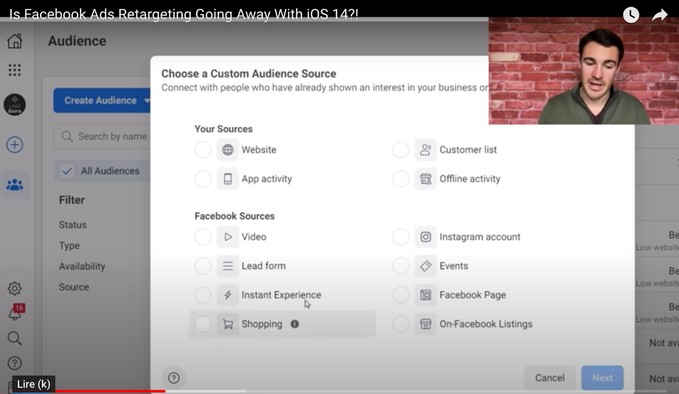Click the App activity phone icon
This screenshot has height=394, width=679.
point(228,179)
